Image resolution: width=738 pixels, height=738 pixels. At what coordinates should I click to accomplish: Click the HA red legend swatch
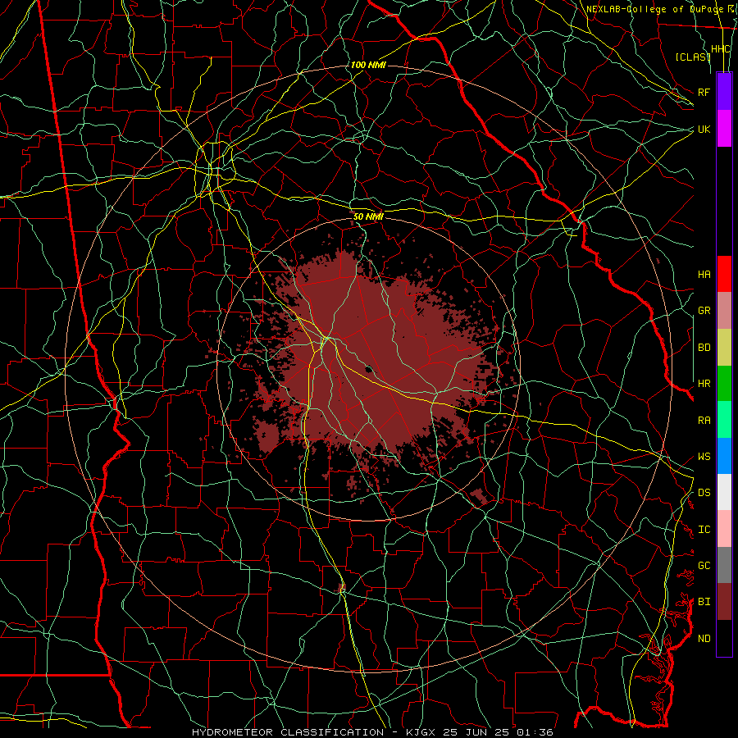pyautogui.click(x=724, y=274)
